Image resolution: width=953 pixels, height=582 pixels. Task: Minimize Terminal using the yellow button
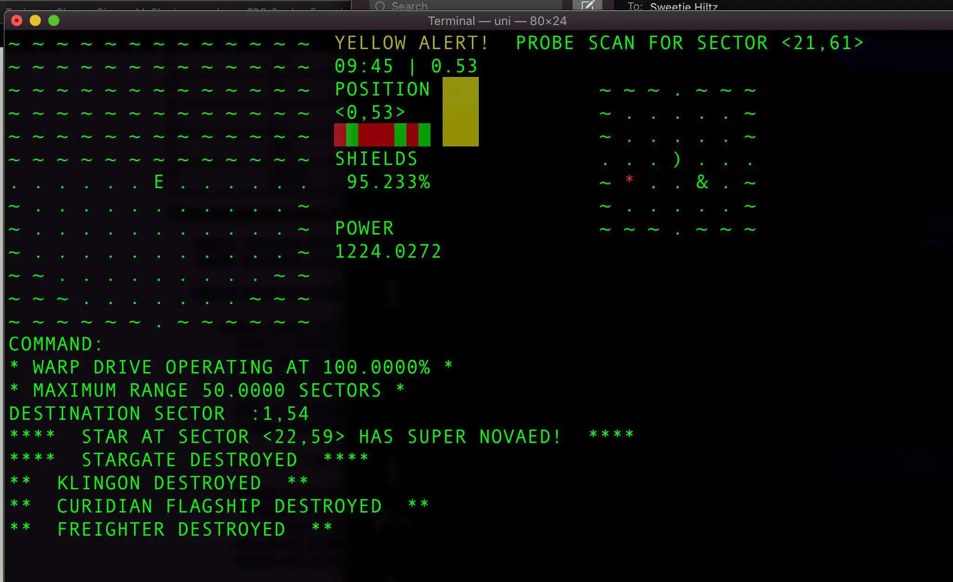[x=35, y=20]
